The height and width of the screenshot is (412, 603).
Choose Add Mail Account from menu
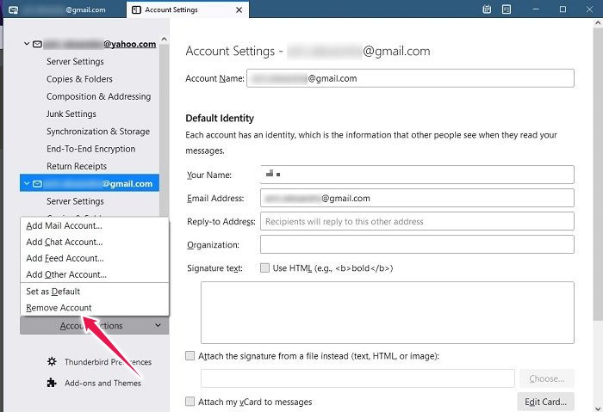(95, 225)
